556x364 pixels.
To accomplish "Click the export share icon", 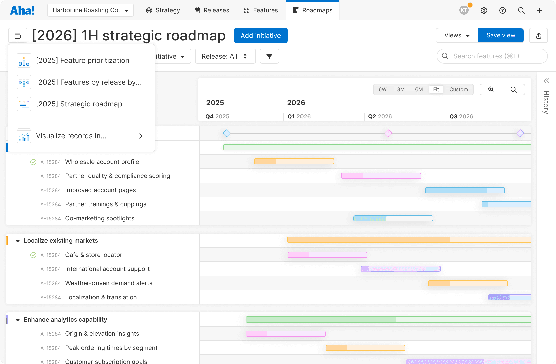I will (x=538, y=35).
